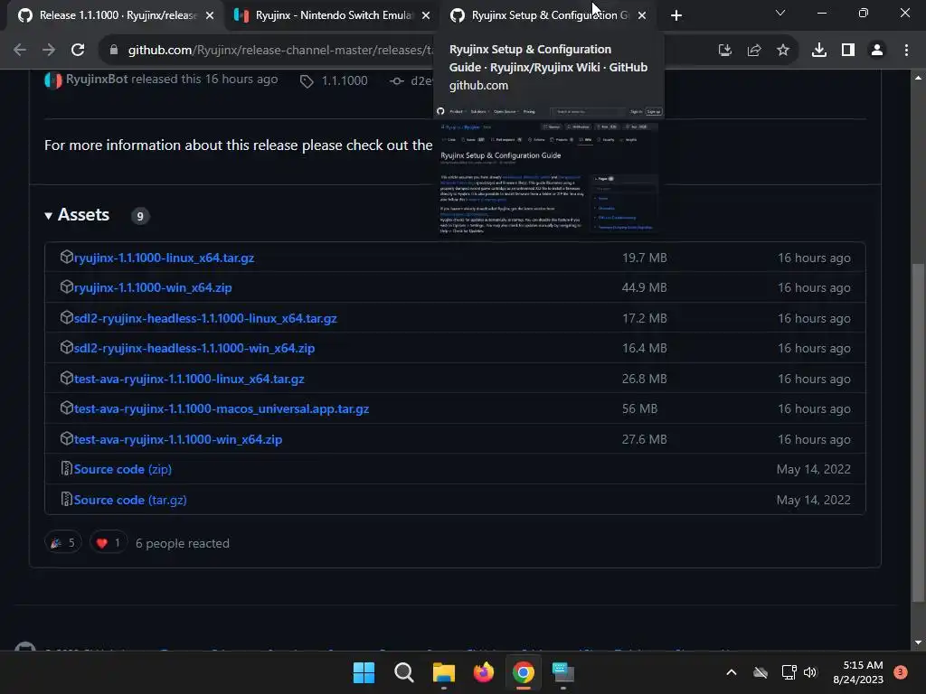
Task: Toggle the Chrome side panel
Action: tap(847, 51)
